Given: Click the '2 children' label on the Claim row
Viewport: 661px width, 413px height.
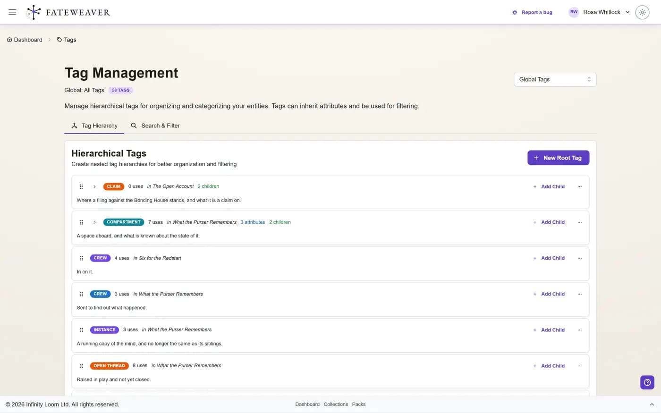Looking at the screenshot, I should (x=208, y=186).
